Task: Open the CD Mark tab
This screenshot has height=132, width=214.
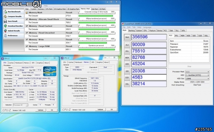Action: point(102,9)
